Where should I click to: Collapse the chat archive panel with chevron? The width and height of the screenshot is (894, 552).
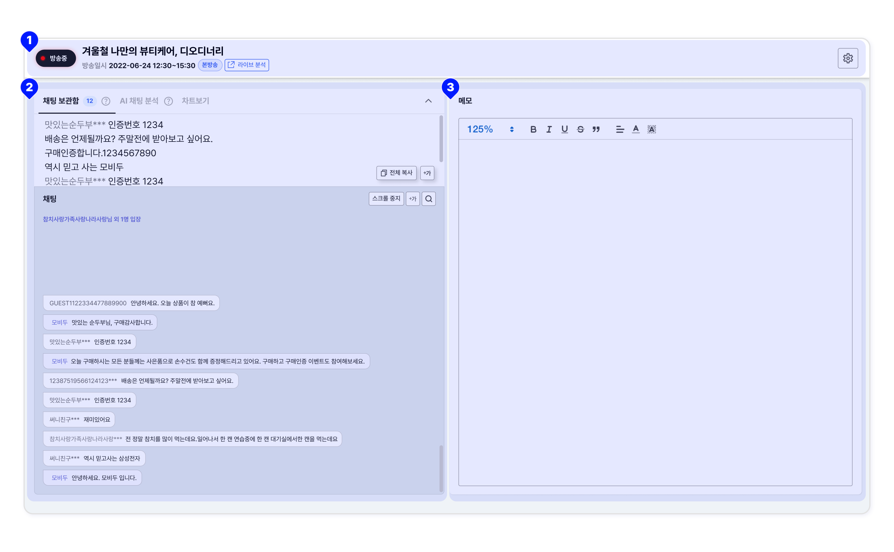428,101
